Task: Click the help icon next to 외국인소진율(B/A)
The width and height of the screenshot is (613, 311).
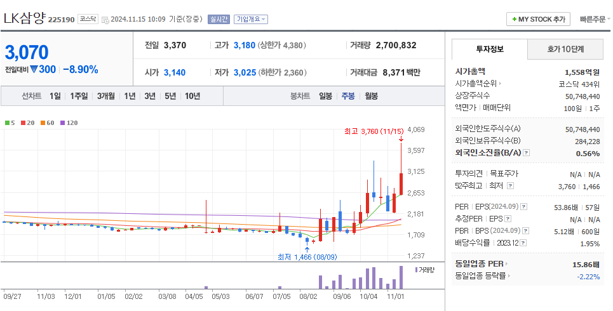Action: tap(526, 153)
